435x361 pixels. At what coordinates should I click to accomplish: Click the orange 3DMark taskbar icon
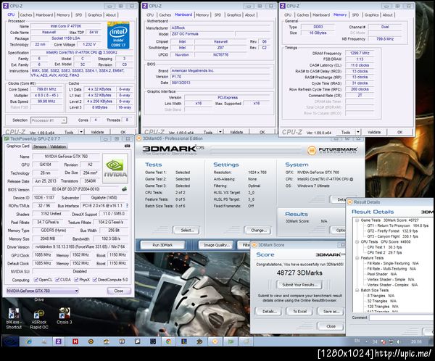coord(215,341)
